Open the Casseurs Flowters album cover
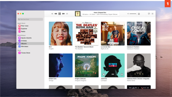The image size is (172, 97). click(x=139, y=33)
